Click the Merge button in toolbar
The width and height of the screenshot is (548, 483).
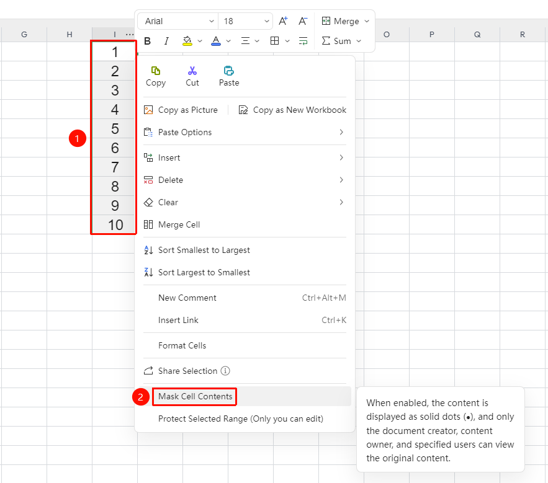point(340,21)
